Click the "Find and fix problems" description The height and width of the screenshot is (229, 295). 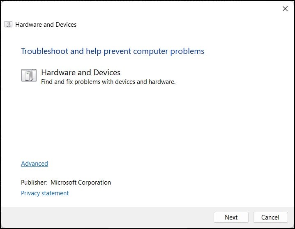click(x=108, y=82)
